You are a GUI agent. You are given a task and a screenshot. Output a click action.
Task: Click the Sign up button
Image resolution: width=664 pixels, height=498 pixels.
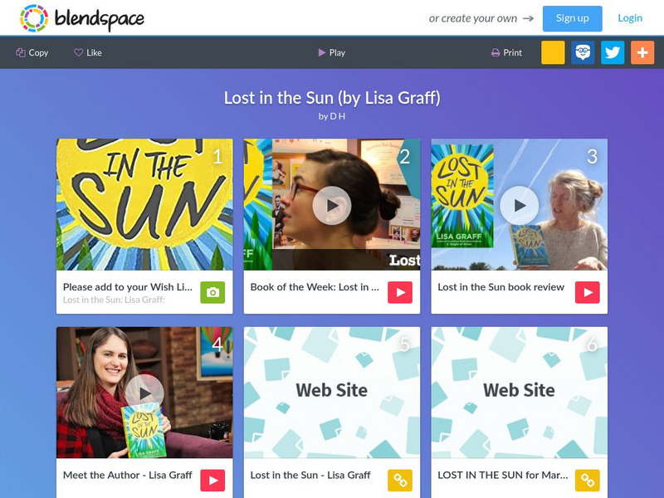click(572, 18)
